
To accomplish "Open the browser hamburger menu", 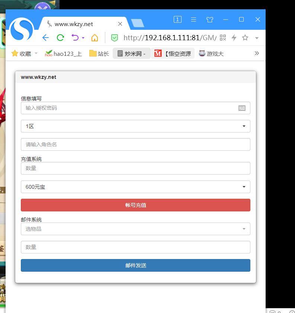I will pyautogui.click(x=193, y=20).
